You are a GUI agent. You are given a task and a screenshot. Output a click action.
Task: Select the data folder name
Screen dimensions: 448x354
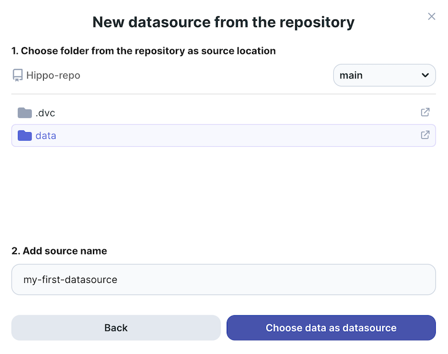[x=46, y=136]
